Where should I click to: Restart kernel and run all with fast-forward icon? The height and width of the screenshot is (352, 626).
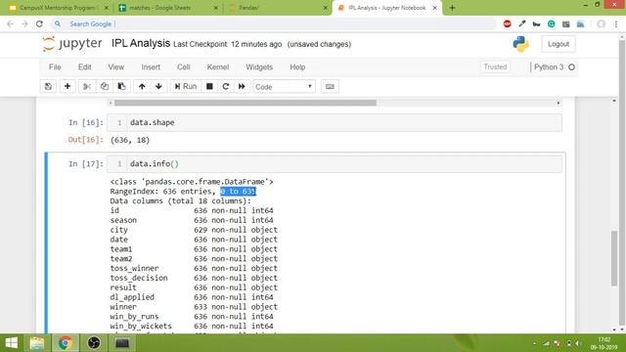[242, 87]
